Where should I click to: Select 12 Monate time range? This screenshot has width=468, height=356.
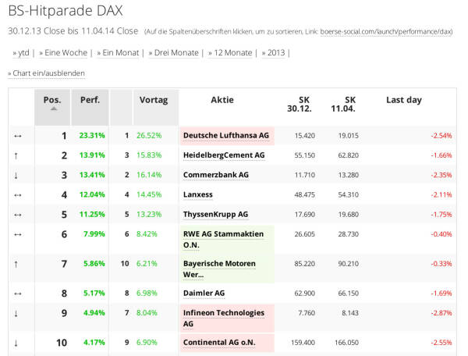231,52
